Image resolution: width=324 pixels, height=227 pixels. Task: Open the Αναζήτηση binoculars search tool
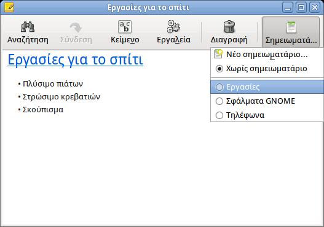28,33
